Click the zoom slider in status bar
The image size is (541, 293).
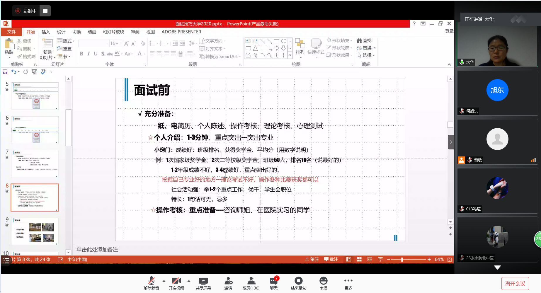click(x=402, y=260)
